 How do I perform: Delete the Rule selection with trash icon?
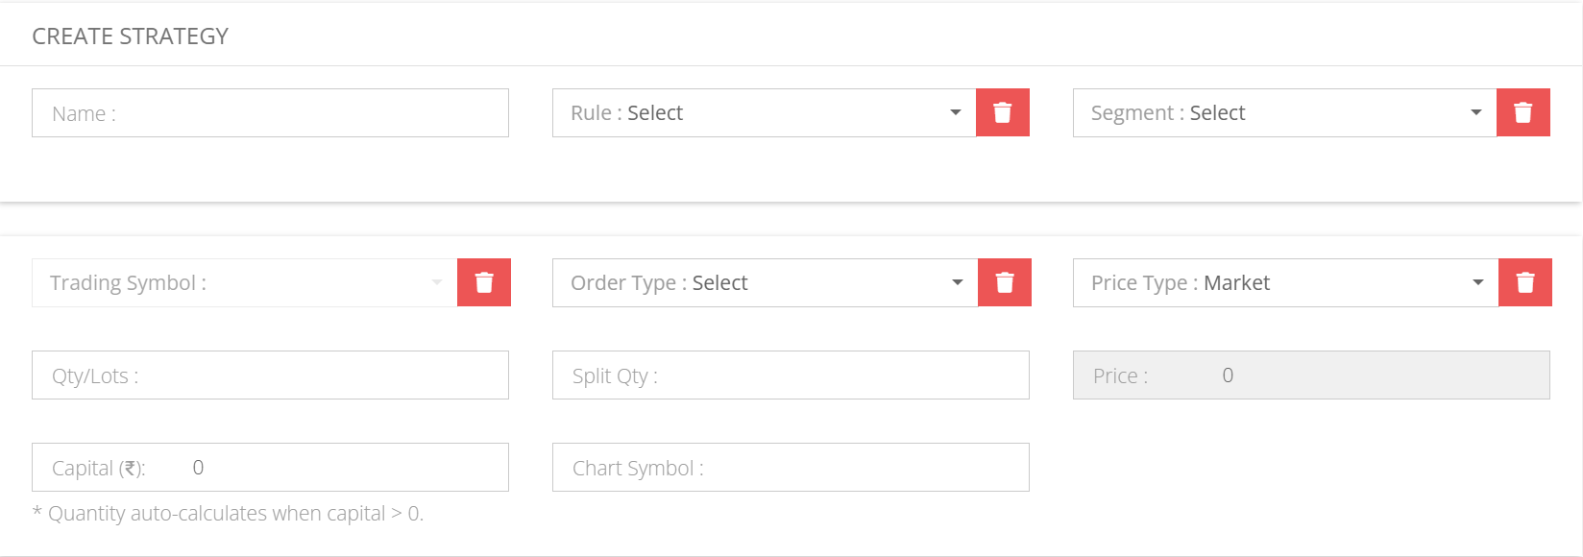tap(1002, 112)
